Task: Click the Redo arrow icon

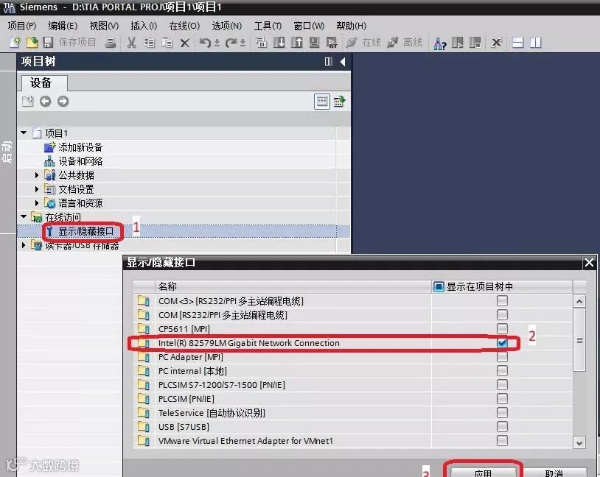Action: tap(231, 43)
